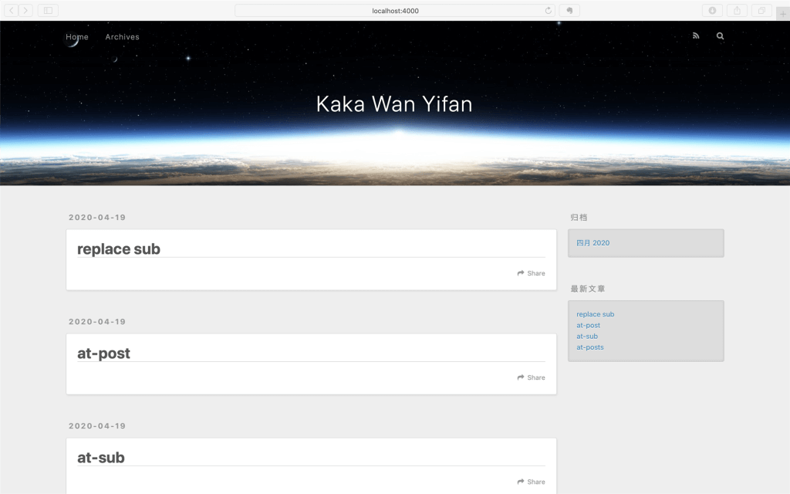Click the Evernote extension icon
Viewport: 790px width, 494px height.
tap(569, 11)
